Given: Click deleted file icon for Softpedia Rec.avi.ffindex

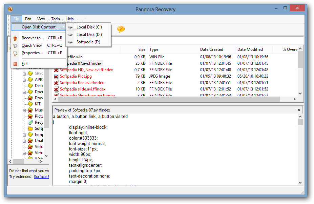Looking at the screenshot, I should 57,83.
